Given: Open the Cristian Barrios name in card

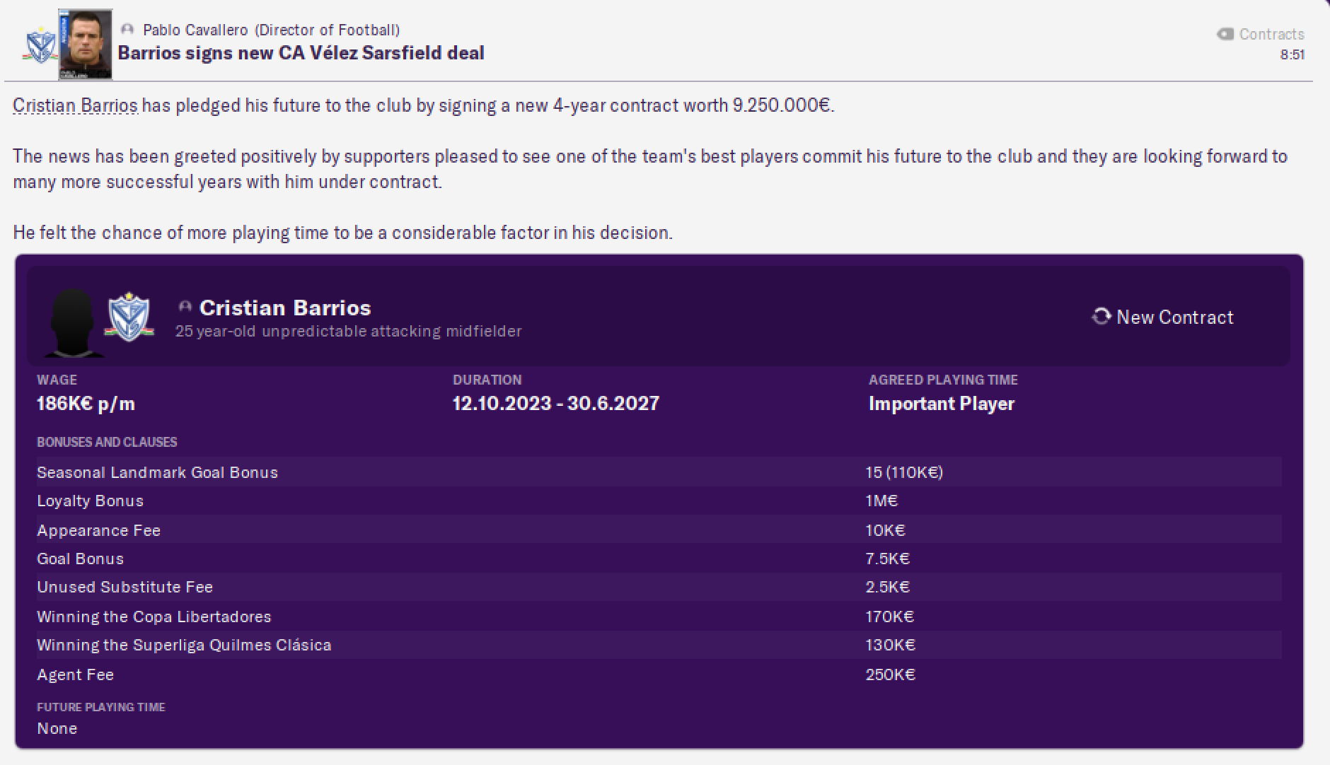Looking at the screenshot, I should 285,308.
